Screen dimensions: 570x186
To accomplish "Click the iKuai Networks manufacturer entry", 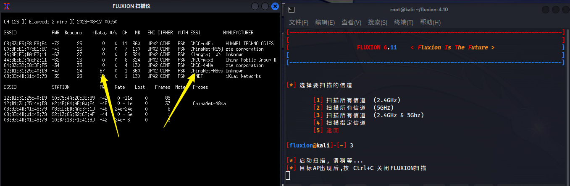I will tap(243, 76).
